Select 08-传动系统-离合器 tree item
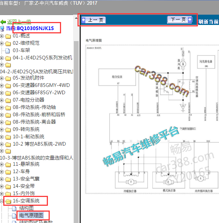Viewport: 219px width, 223px height. (34, 122)
